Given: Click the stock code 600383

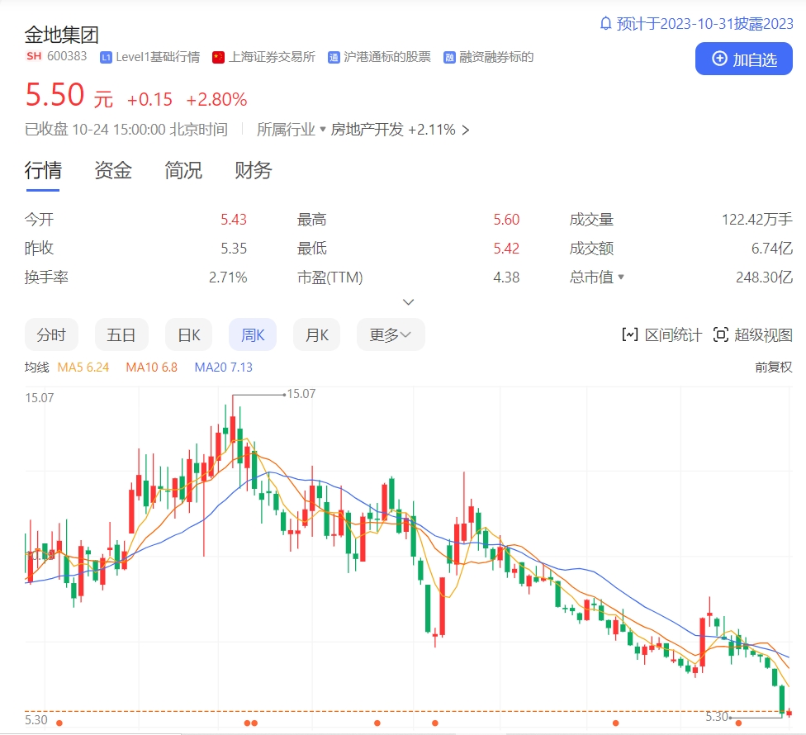Looking at the screenshot, I should [68, 56].
